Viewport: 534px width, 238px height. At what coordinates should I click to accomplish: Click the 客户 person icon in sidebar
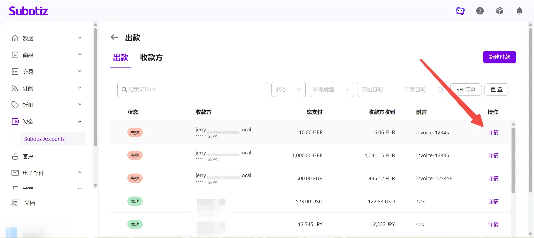(x=15, y=156)
